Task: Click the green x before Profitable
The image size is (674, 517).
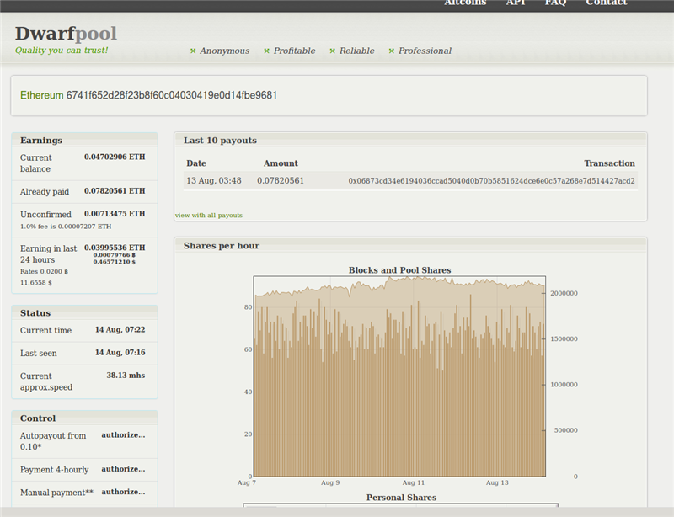Action: pos(266,51)
